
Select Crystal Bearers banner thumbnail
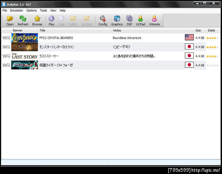(25, 38)
